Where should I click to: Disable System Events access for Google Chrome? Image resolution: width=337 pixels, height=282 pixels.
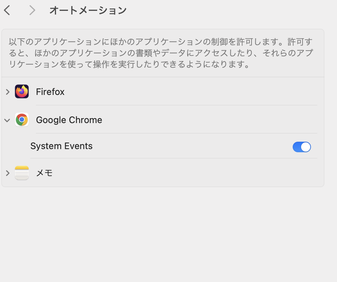tap(301, 147)
